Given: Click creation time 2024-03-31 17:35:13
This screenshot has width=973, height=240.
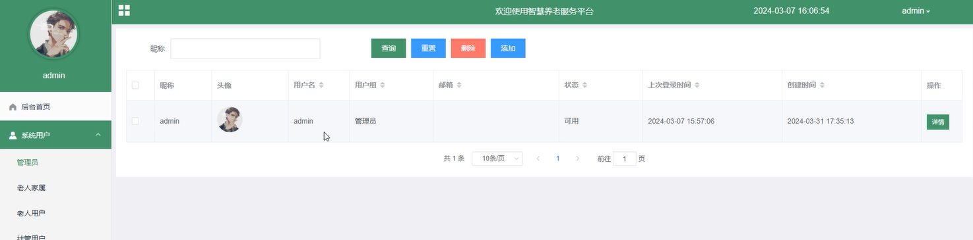Looking at the screenshot, I should 821,121.
